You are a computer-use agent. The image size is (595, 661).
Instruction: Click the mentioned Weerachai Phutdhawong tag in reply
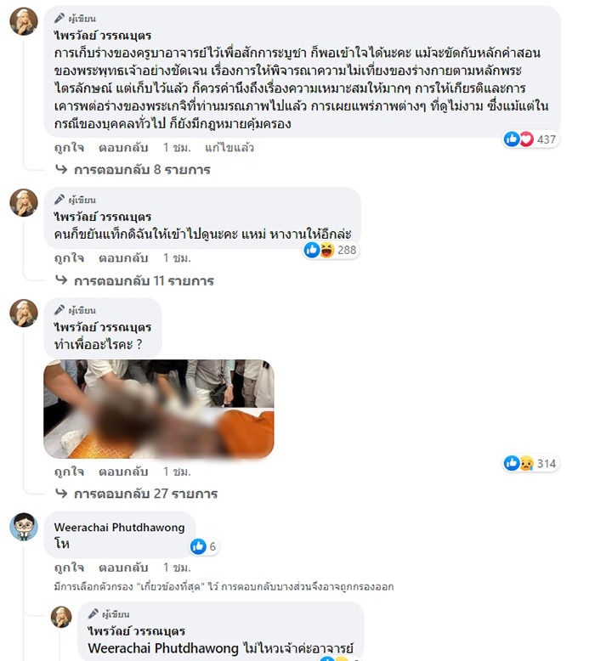tap(163, 648)
